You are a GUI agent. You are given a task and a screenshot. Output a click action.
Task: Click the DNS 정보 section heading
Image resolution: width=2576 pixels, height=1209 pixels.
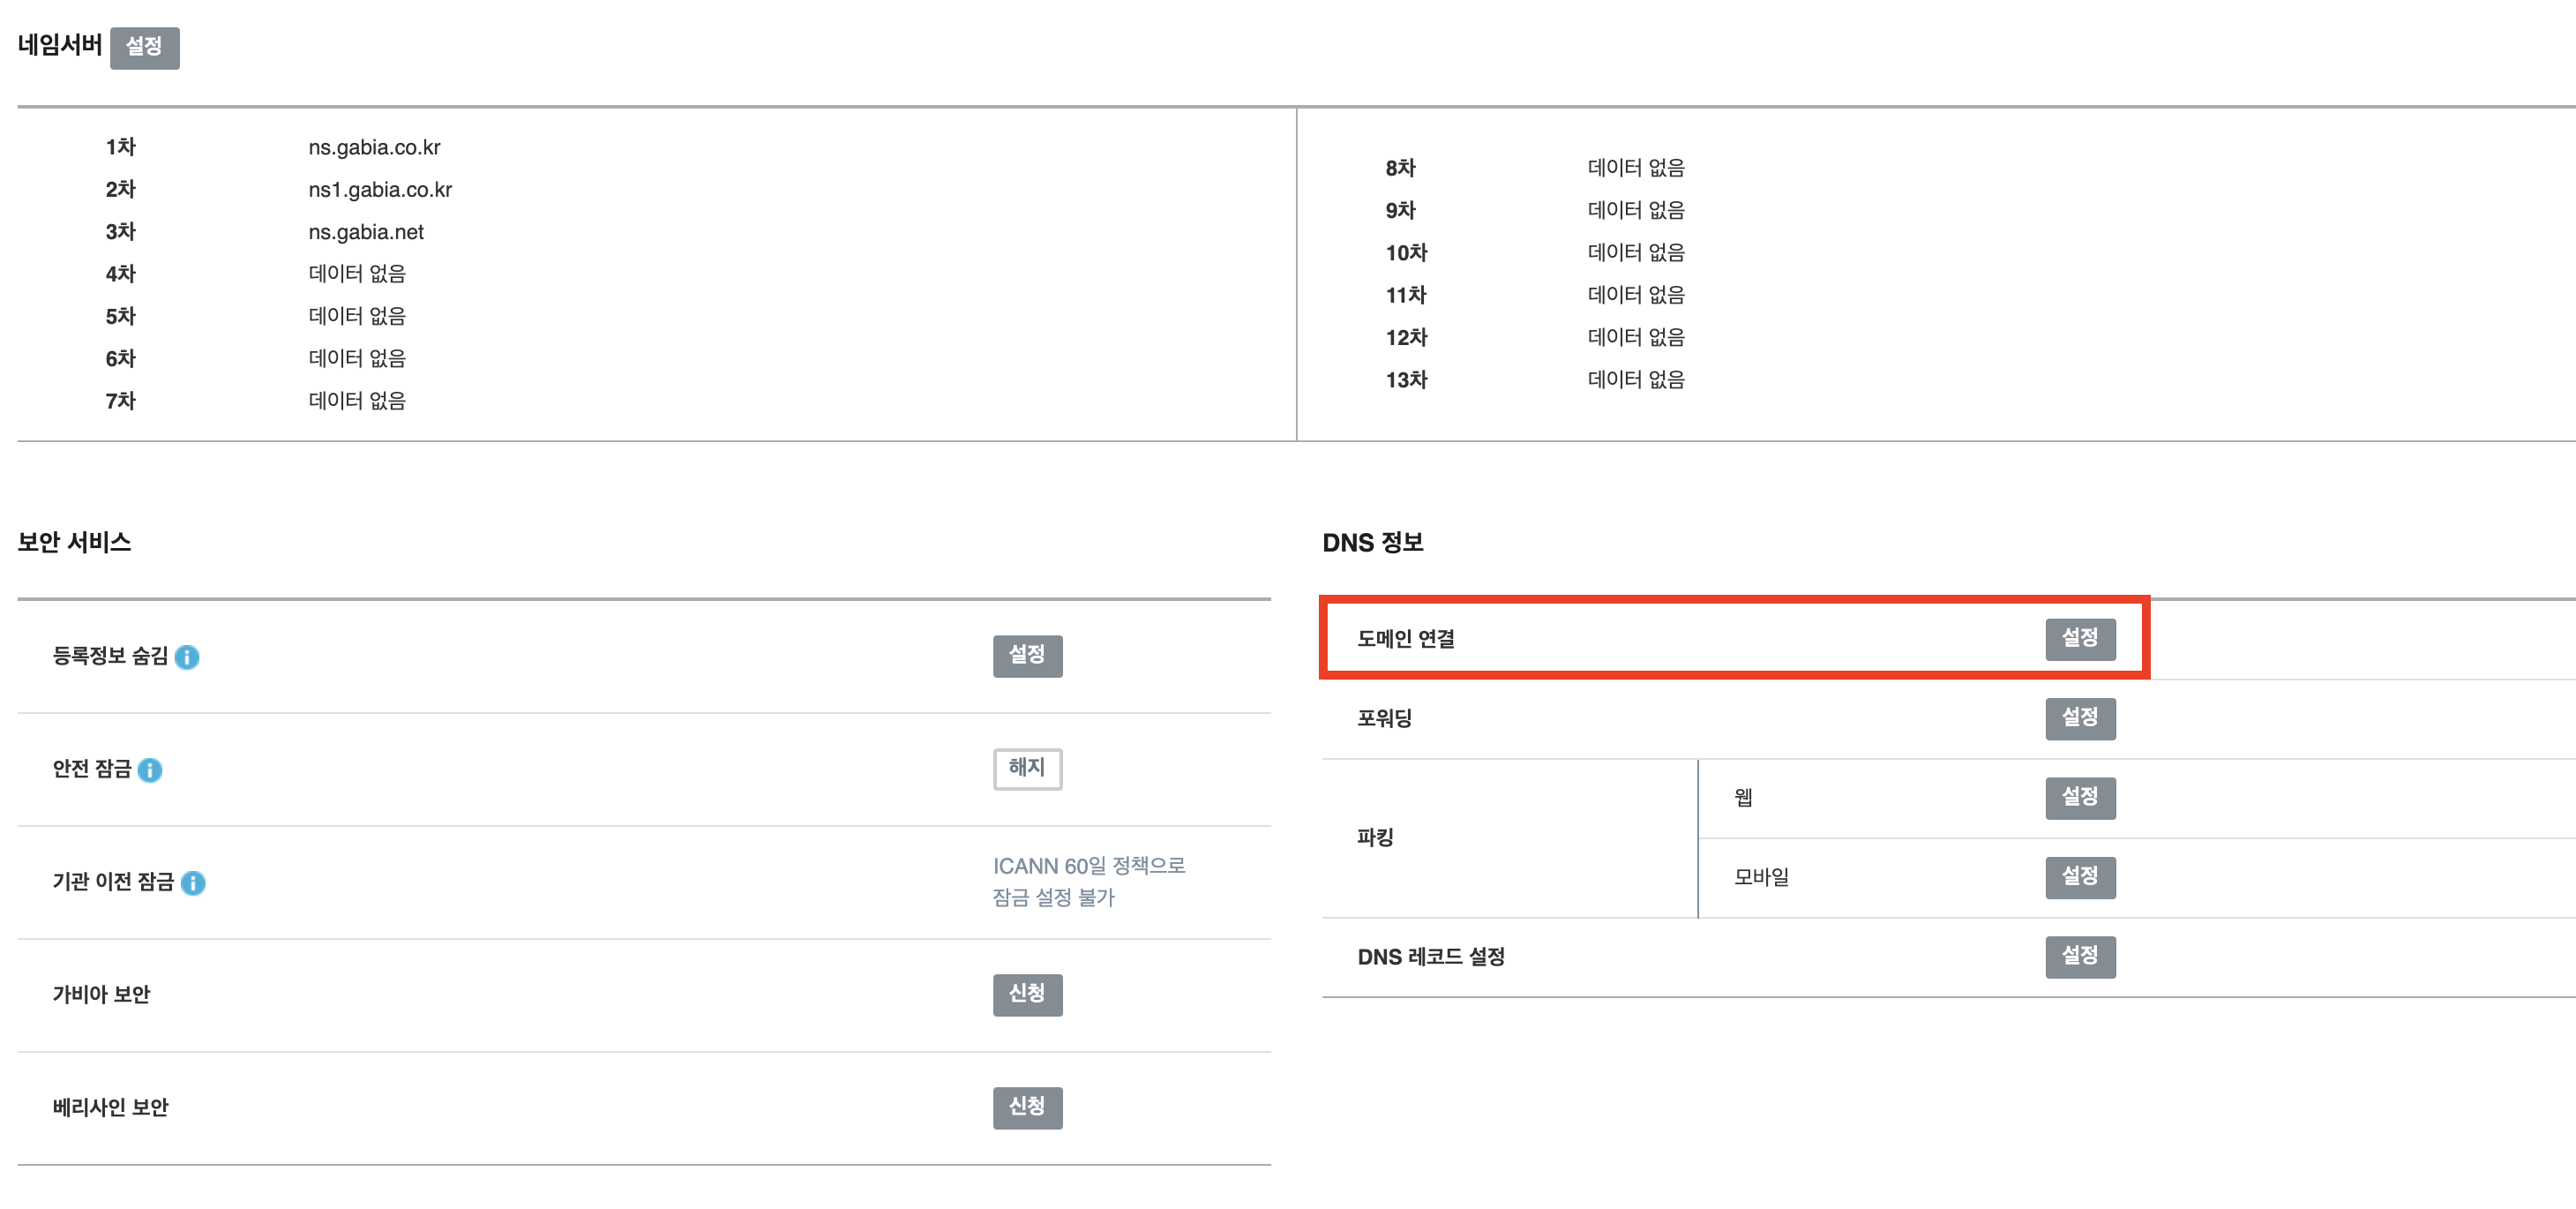tap(1372, 542)
